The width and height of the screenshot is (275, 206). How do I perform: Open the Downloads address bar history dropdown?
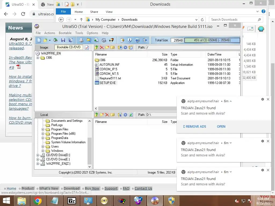tap(196, 20)
